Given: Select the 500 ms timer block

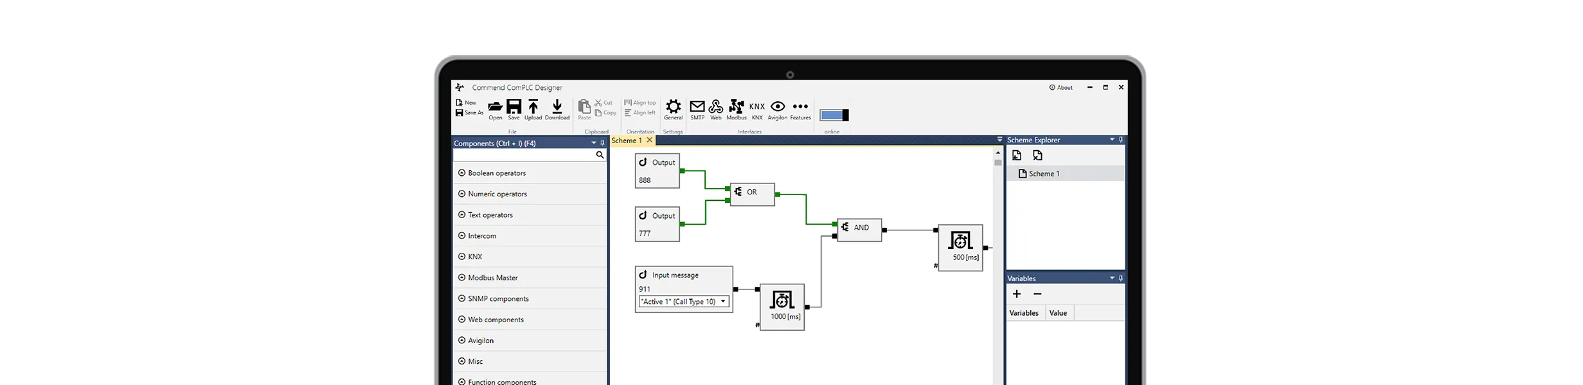Looking at the screenshot, I should 961,248.
